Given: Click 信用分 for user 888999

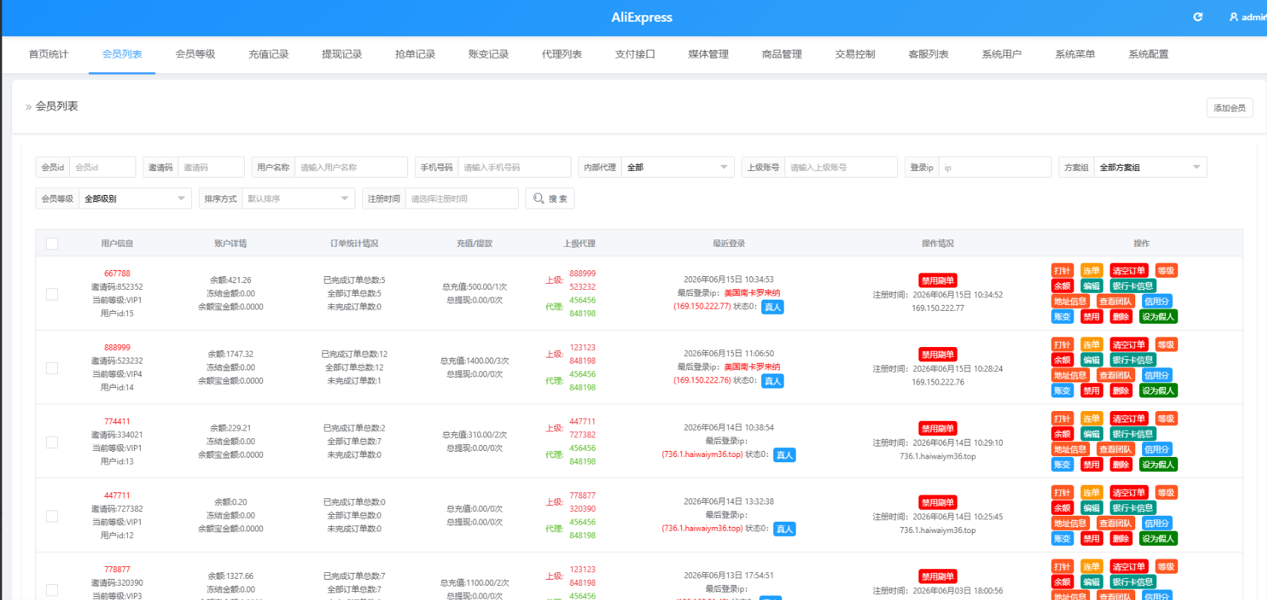Looking at the screenshot, I should coord(1156,376).
